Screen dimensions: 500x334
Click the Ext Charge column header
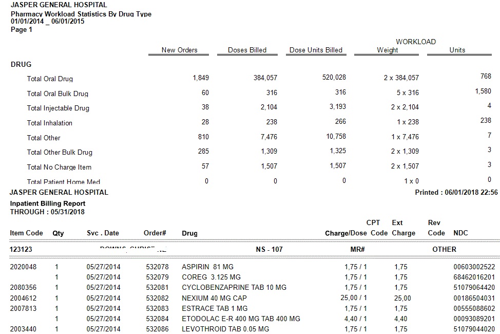[403, 228]
